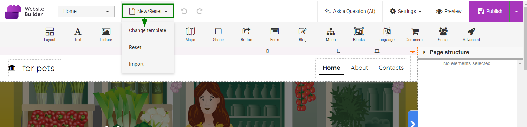Click the Publish button

pyautogui.click(x=489, y=11)
